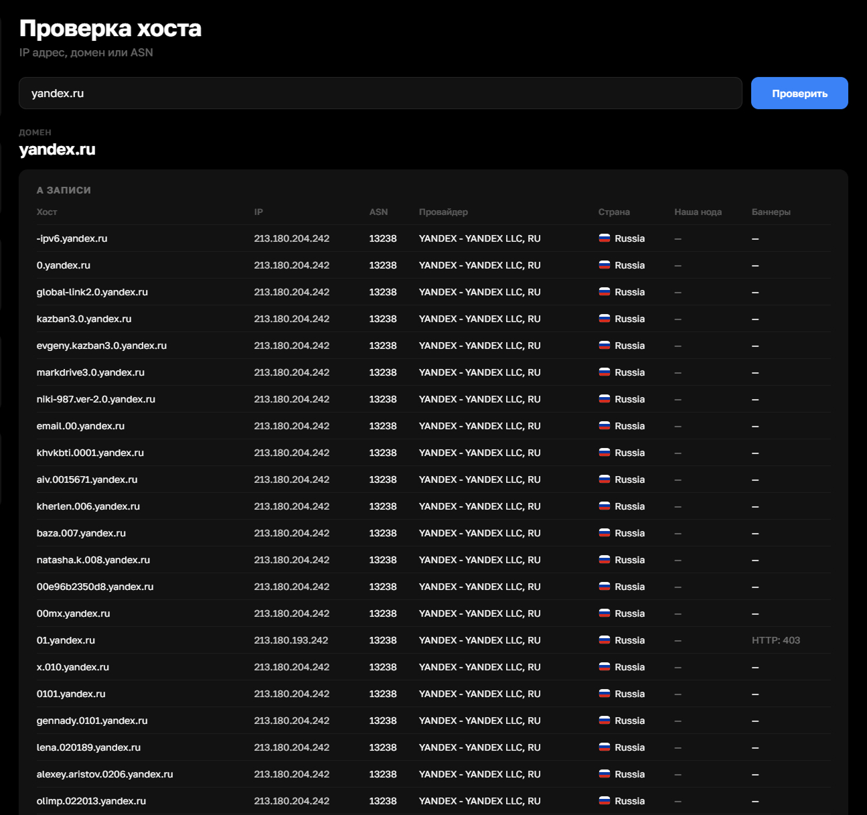
Task: Click Russian flag in 00mx.yandex.ru row
Action: pyautogui.click(x=605, y=613)
